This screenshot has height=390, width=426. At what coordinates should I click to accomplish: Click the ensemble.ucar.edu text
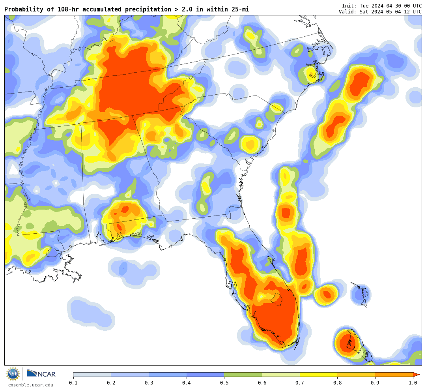coord(31,385)
